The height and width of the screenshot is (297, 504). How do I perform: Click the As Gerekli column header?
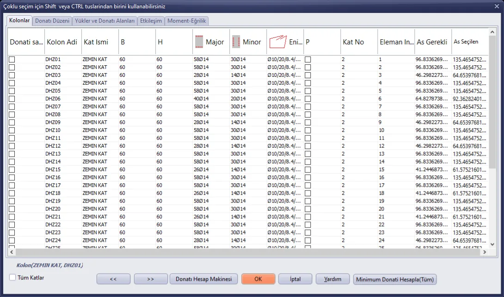pyautogui.click(x=433, y=42)
